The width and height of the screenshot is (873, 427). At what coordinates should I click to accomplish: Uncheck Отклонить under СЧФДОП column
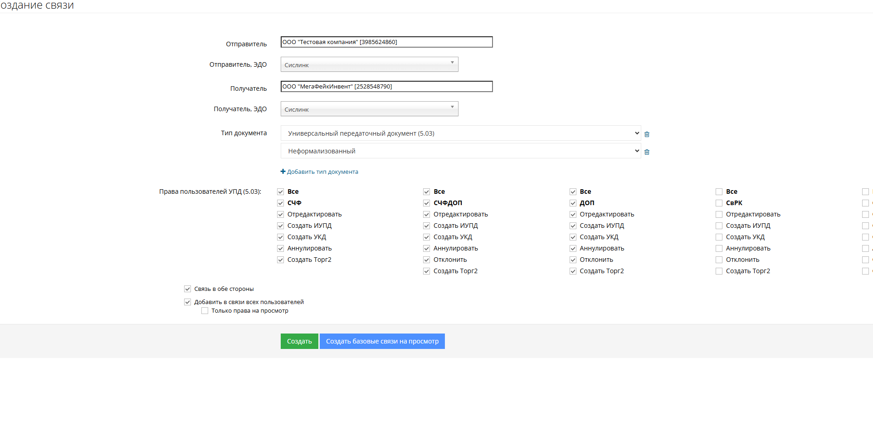pos(427,260)
